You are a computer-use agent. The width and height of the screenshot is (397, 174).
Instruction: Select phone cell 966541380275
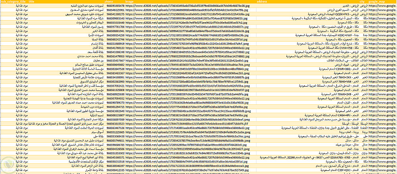tap(115, 14)
